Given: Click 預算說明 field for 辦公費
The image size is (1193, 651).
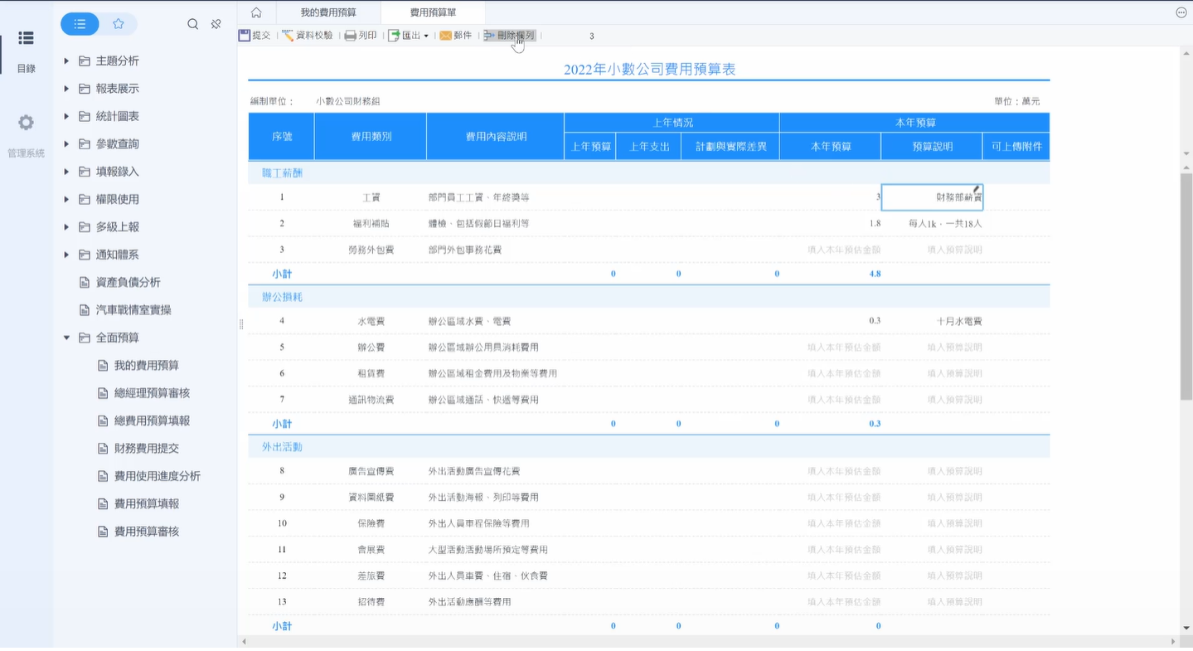Looking at the screenshot, I should [932, 347].
